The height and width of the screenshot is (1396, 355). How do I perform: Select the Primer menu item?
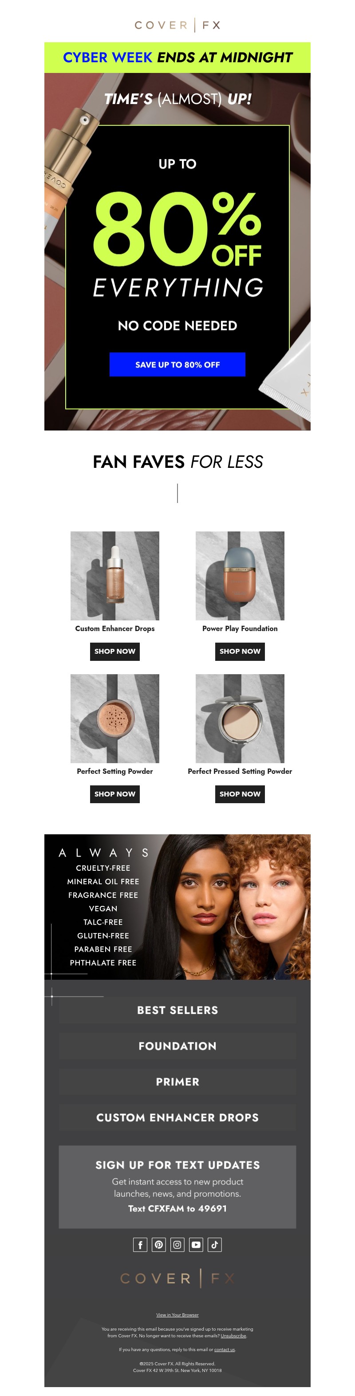[x=177, y=1082]
